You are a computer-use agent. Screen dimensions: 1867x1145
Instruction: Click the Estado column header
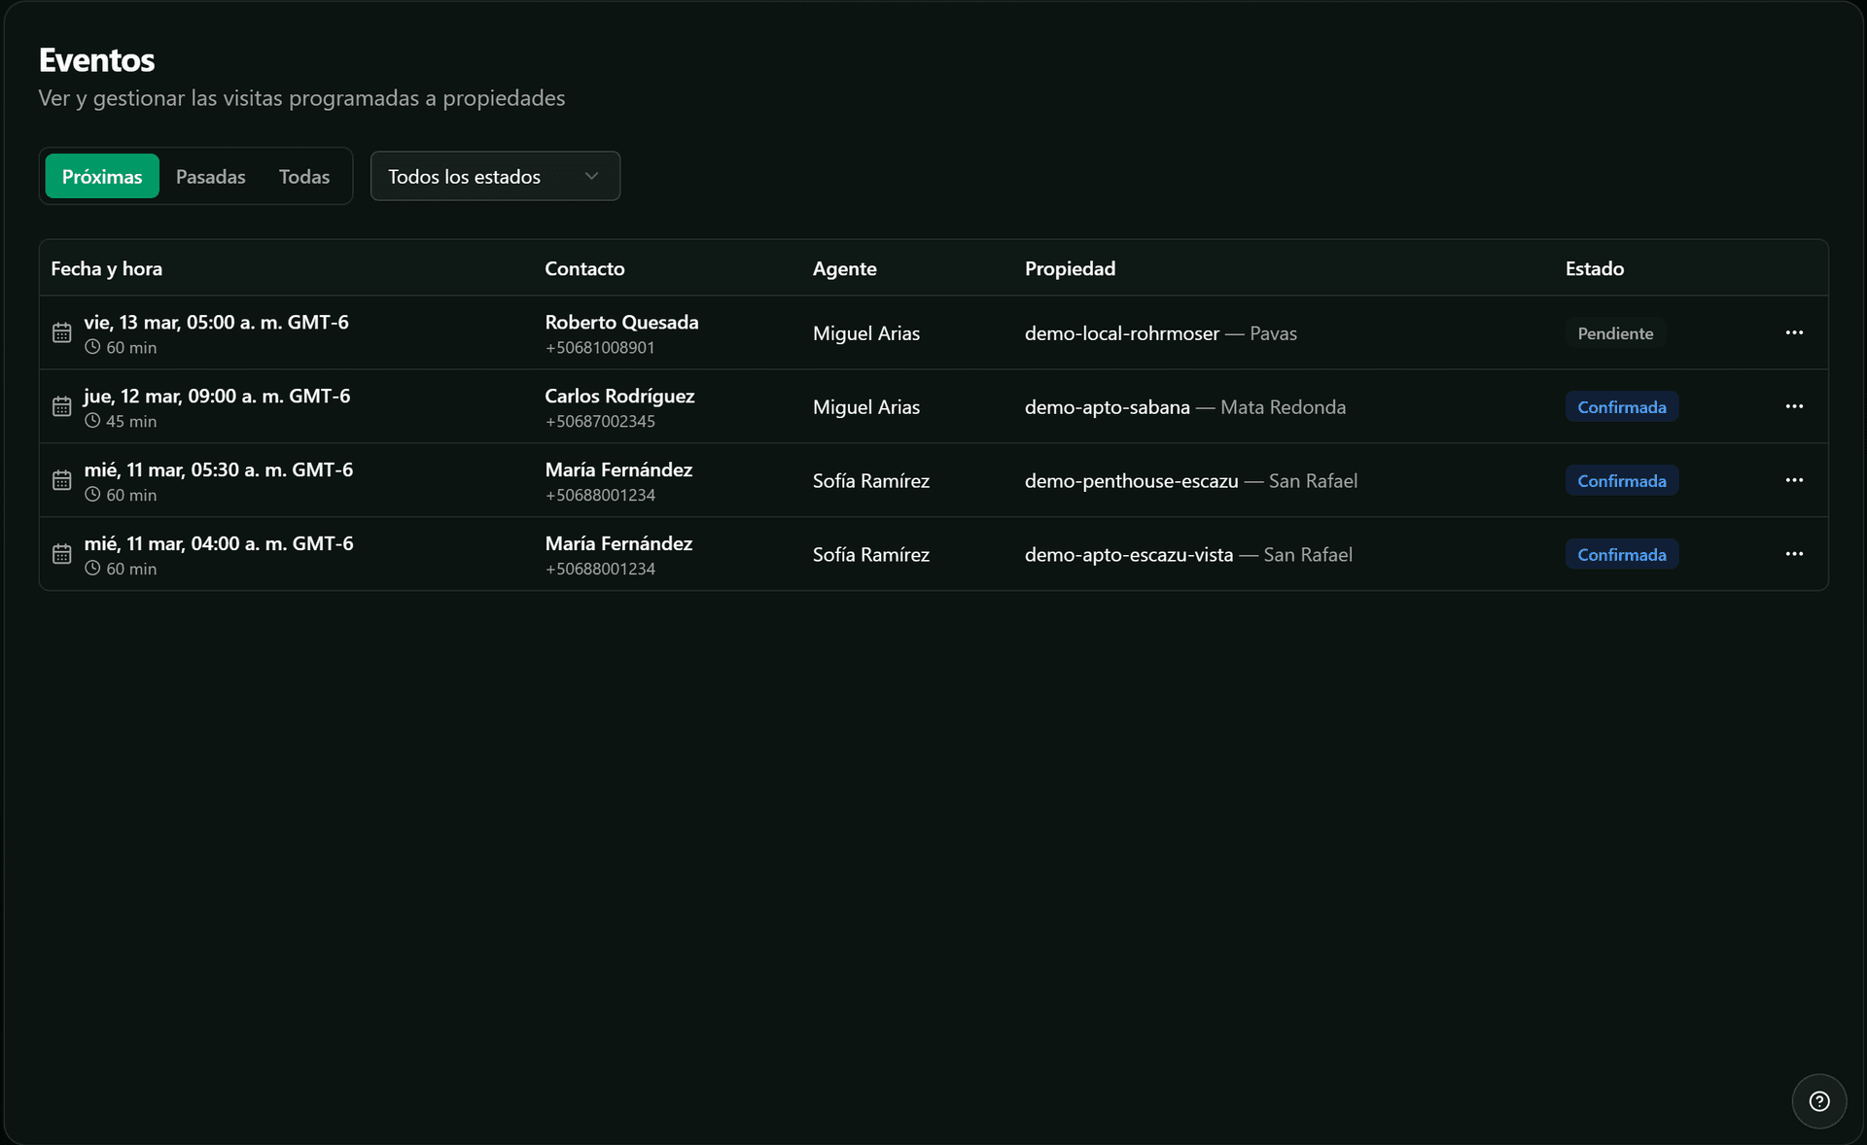(1594, 268)
